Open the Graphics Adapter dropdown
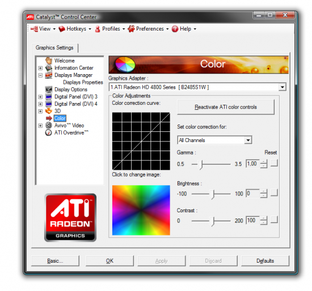 pos(282,87)
